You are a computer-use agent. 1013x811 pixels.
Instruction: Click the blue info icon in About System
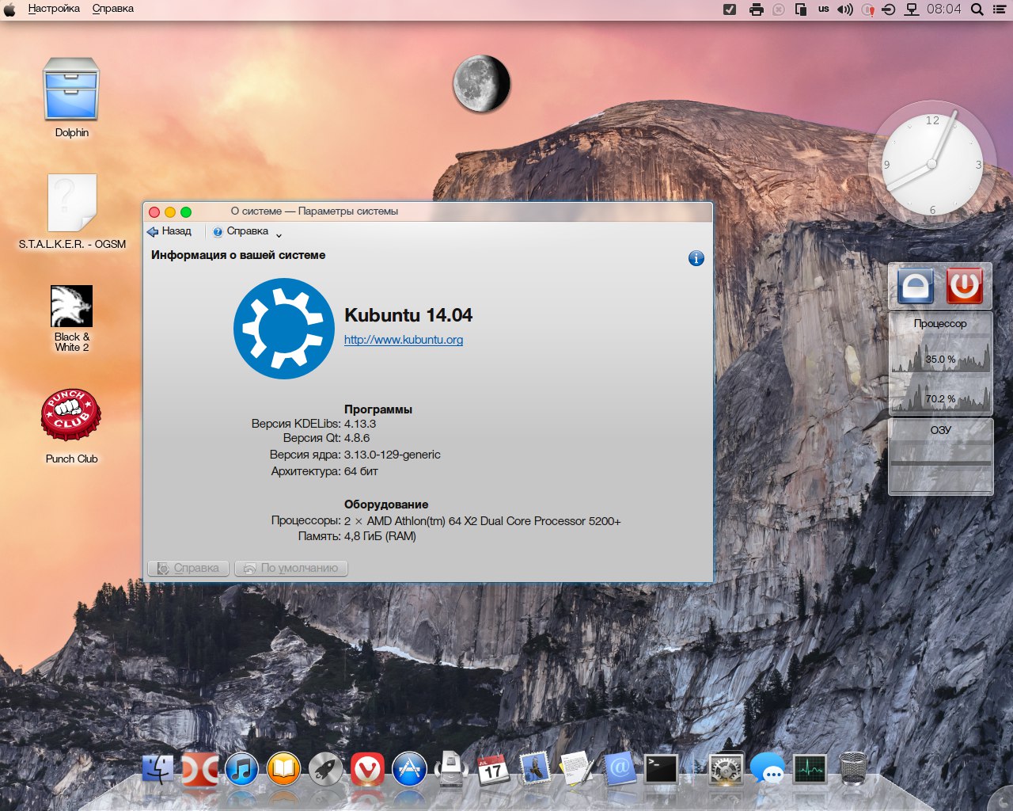coord(696,258)
